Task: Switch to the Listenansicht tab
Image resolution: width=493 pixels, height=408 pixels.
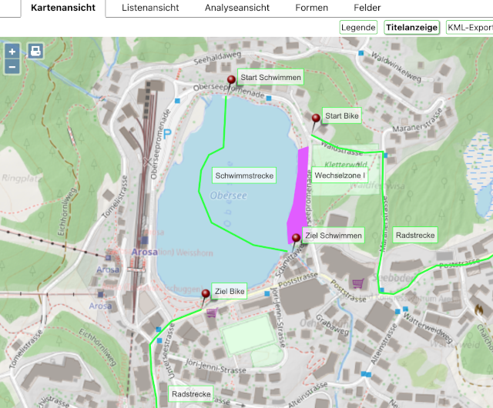Action: [x=150, y=8]
